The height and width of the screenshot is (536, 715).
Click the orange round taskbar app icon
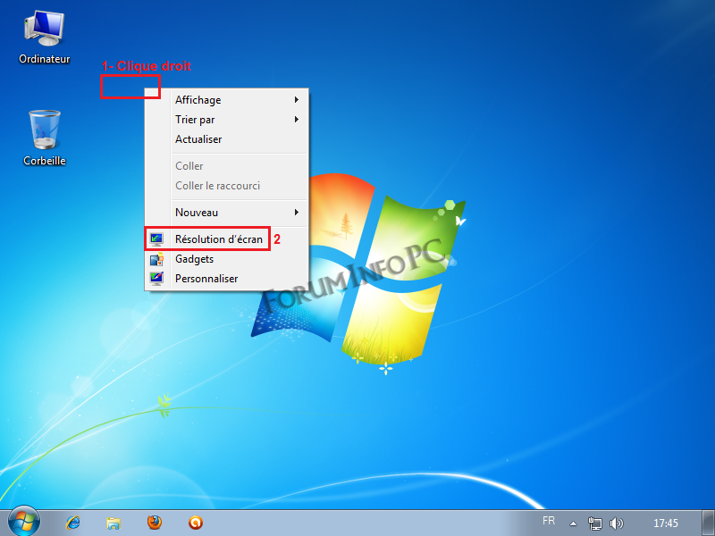(196, 523)
